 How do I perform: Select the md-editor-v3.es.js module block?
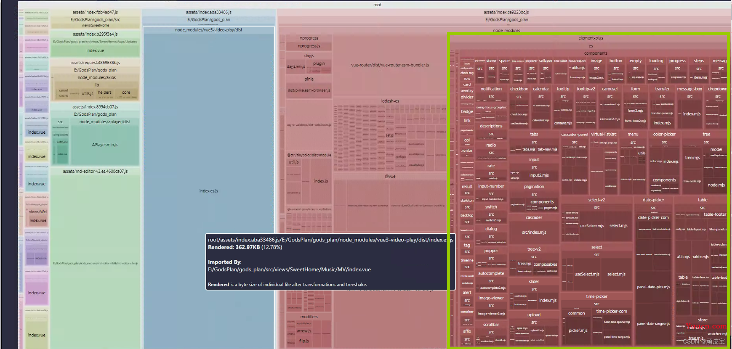click(x=95, y=263)
